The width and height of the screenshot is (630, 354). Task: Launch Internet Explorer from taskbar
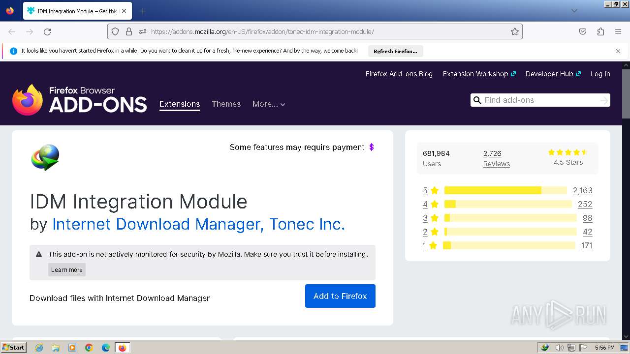click(x=39, y=348)
